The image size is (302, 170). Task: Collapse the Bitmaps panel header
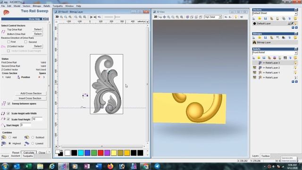pos(296,34)
